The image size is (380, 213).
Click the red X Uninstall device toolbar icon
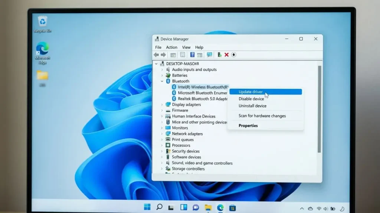coord(227,55)
